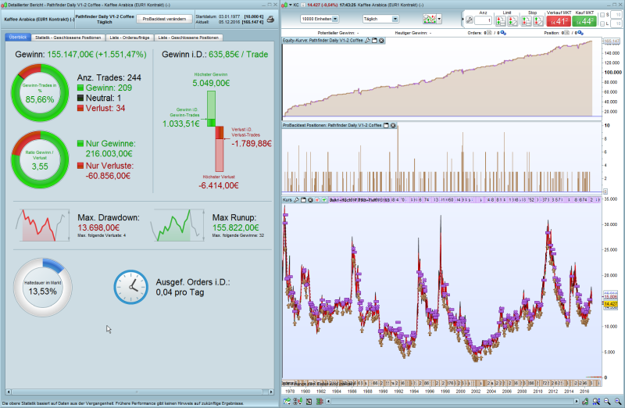This screenshot has width=625, height=408.
Task: Click the L quantity input field
Action: click(617, 24)
